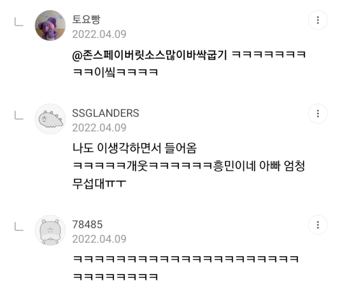The height and width of the screenshot is (298, 341).
Task: Click the '무섭대ㅠㅜ' comment text
Action: (99, 184)
